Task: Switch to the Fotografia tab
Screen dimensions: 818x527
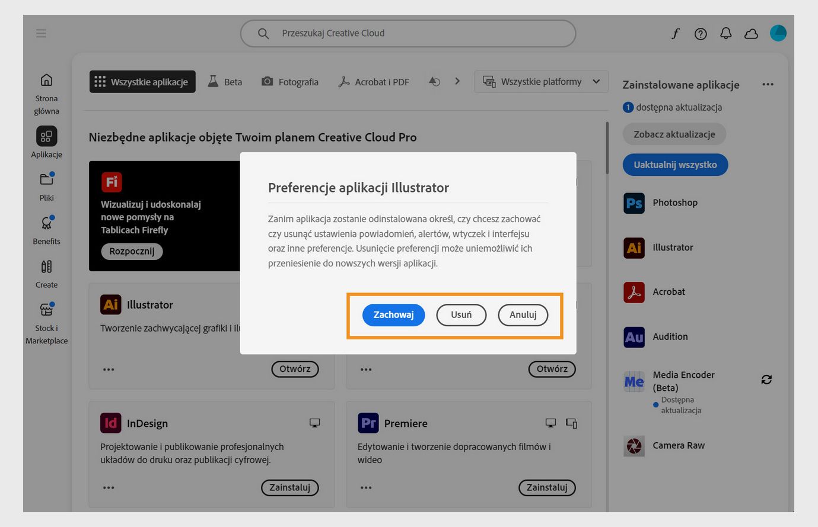Action: coord(290,82)
